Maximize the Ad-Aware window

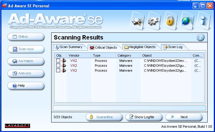(x=203, y=6)
